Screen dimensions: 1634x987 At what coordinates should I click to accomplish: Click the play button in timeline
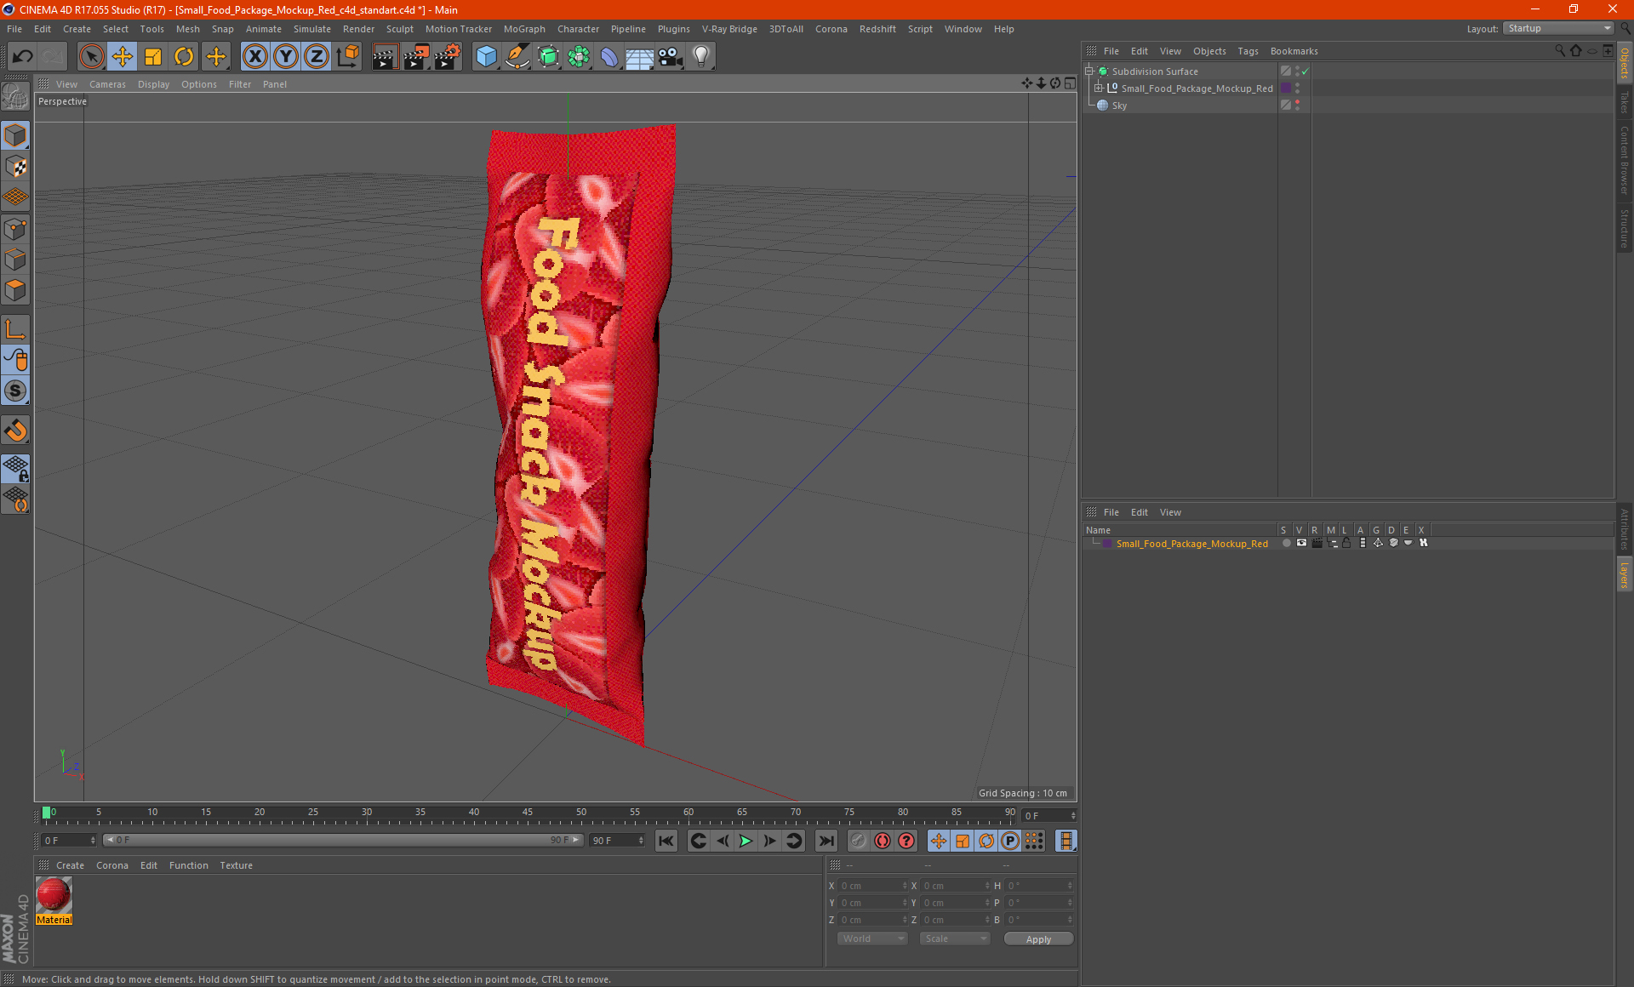pos(745,840)
